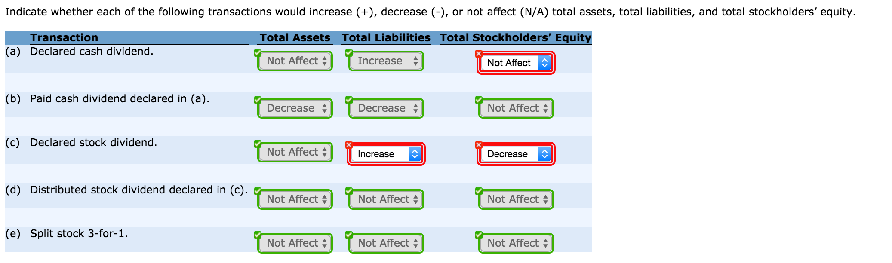Select the 'Increase' value on row (a) Liabilities
The width and height of the screenshot is (892, 263).
pos(385,61)
